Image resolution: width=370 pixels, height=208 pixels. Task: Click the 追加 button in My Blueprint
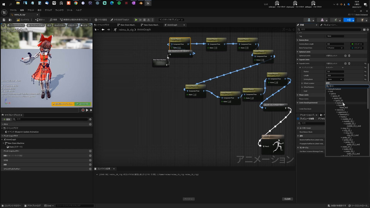point(7,119)
